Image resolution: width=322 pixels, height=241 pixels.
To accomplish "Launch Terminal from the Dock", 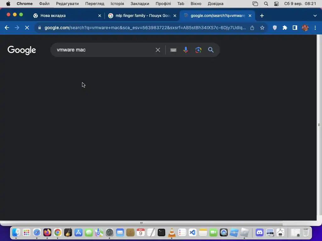I will 161,233.
